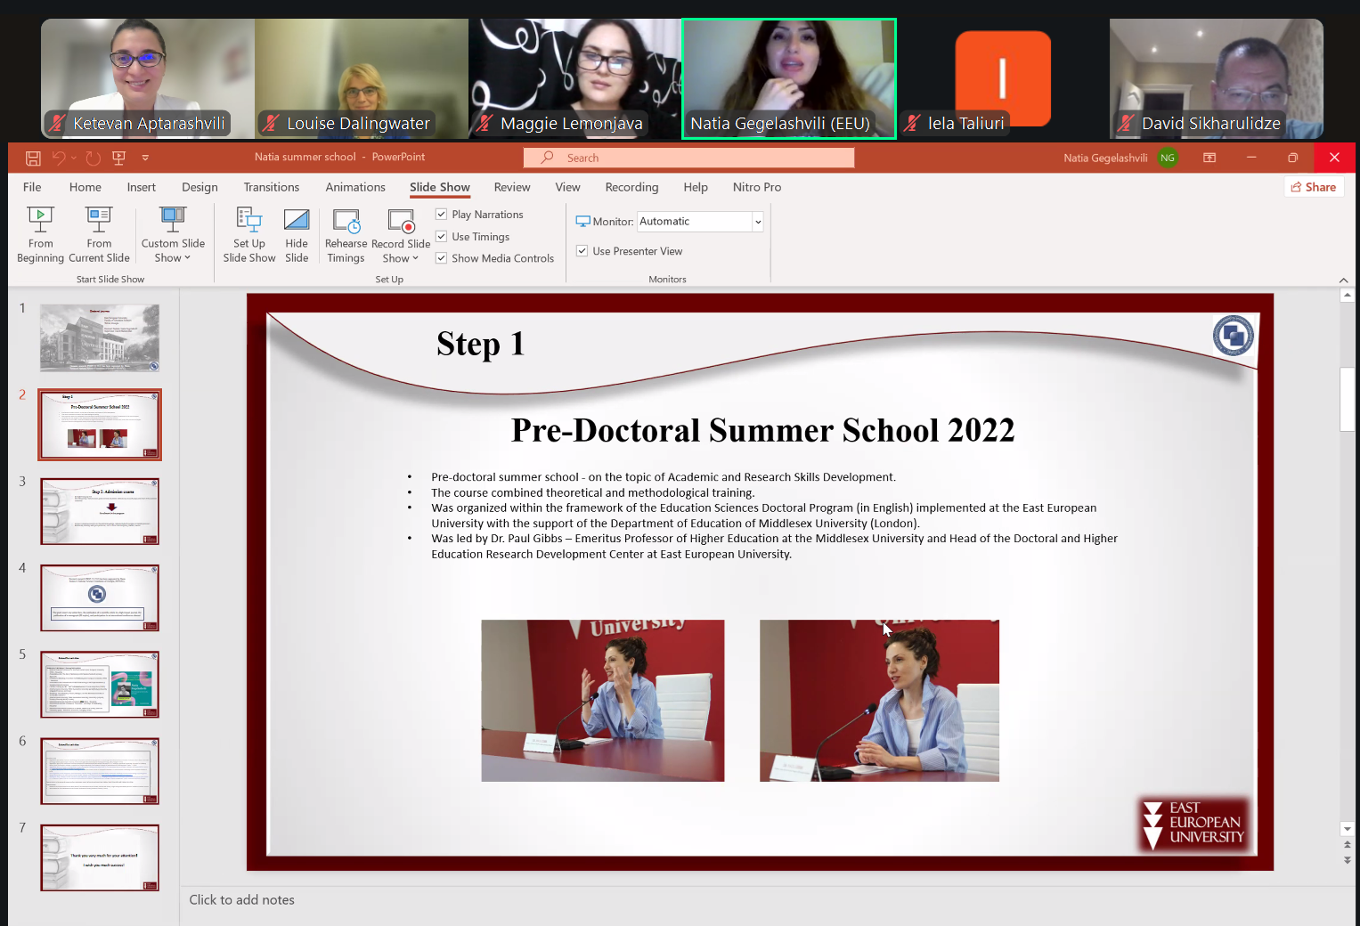Click the Undo arrow icon
This screenshot has height=926, width=1360.
coord(59,158)
